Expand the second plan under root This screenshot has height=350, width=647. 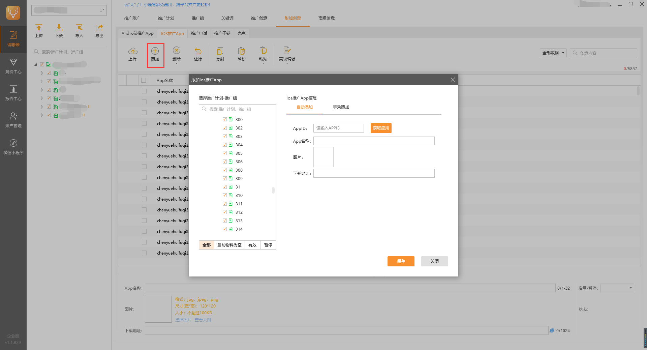[x=42, y=81]
